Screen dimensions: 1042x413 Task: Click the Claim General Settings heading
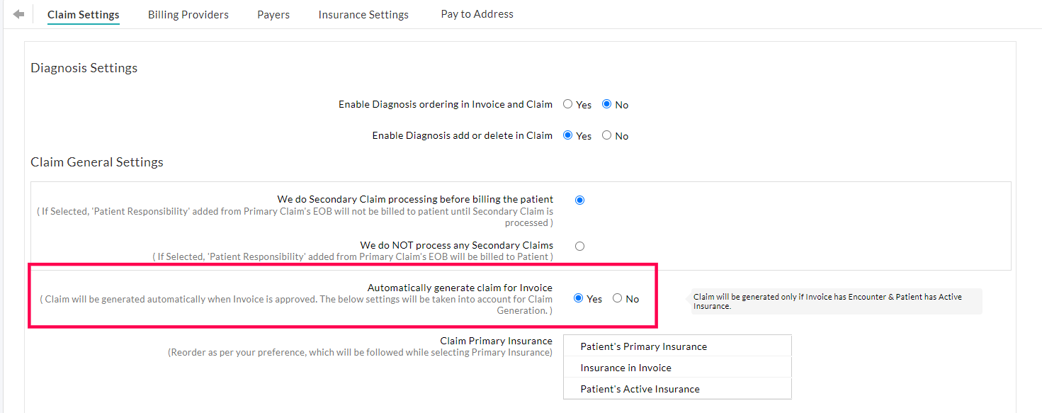(x=96, y=162)
